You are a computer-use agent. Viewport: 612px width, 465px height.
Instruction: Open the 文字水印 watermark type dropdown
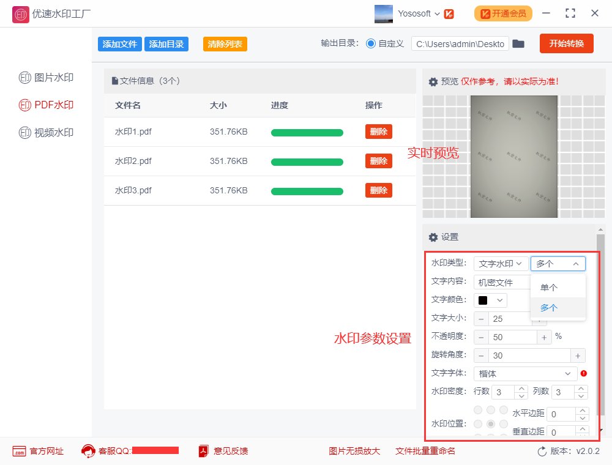[x=500, y=263]
